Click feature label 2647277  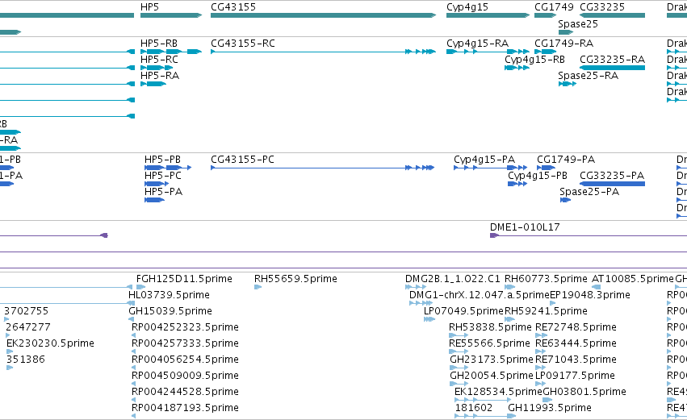[x=27, y=327]
